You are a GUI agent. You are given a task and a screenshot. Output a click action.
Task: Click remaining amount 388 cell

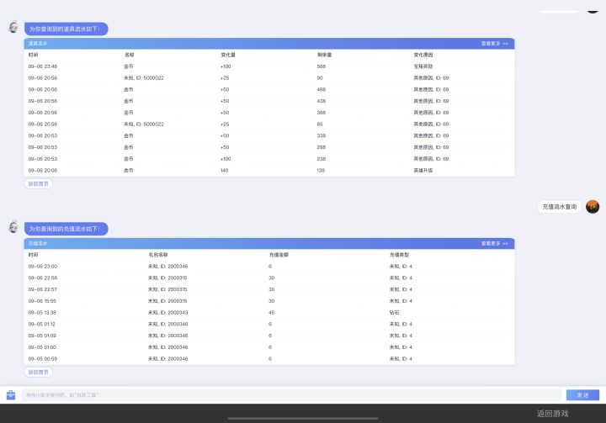click(x=322, y=113)
